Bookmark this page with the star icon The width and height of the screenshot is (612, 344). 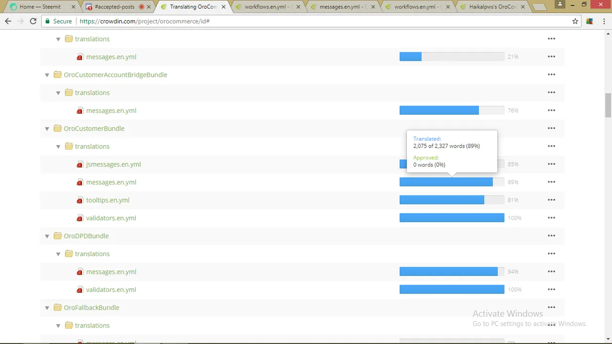pos(575,21)
